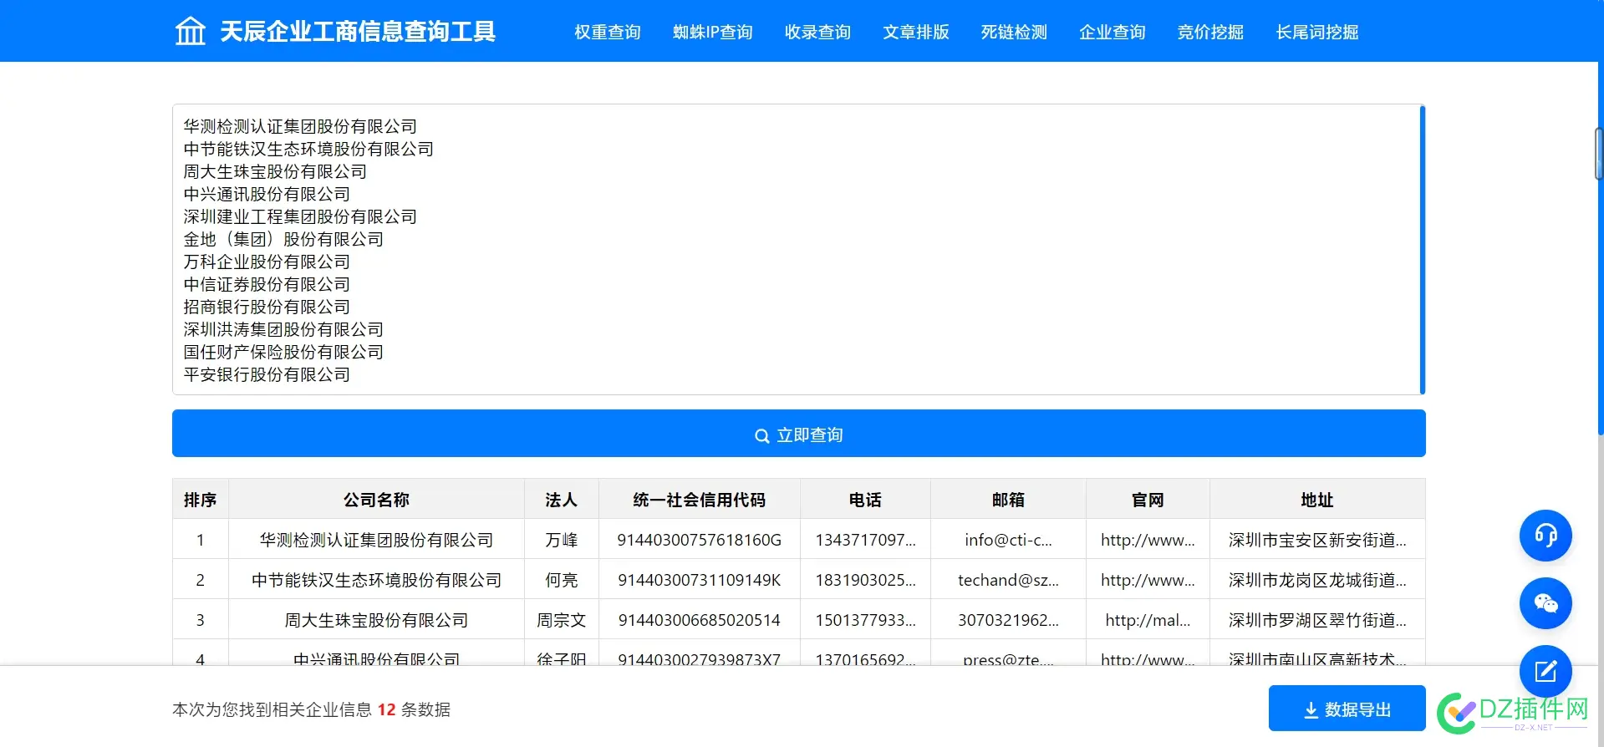This screenshot has height=747, width=1604.
Task: Click the result count number 12
Action: [386, 709]
